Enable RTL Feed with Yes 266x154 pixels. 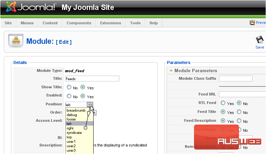[223, 103]
